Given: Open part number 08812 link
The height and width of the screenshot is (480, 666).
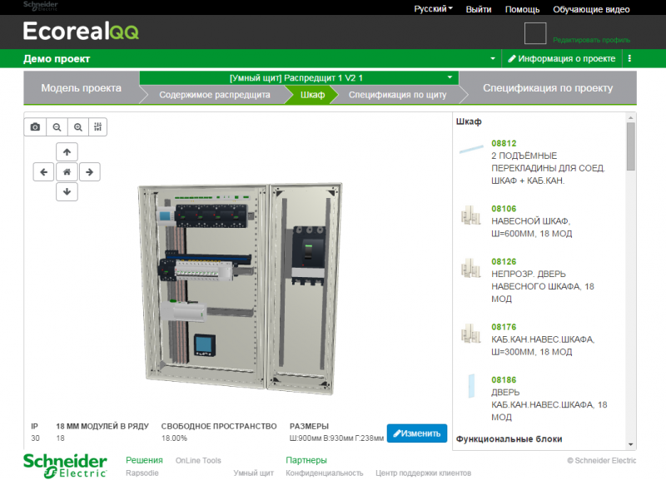Looking at the screenshot, I should (x=504, y=143).
